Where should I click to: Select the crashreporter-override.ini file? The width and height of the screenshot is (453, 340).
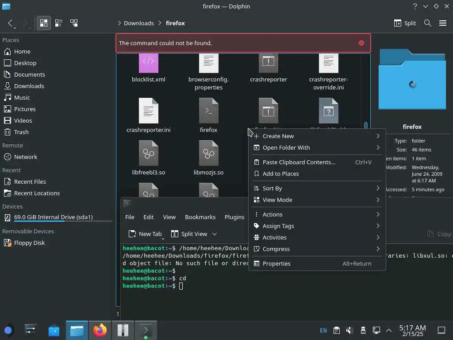point(329,72)
